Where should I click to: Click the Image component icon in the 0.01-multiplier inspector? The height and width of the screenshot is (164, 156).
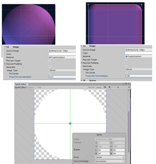[8, 47]
